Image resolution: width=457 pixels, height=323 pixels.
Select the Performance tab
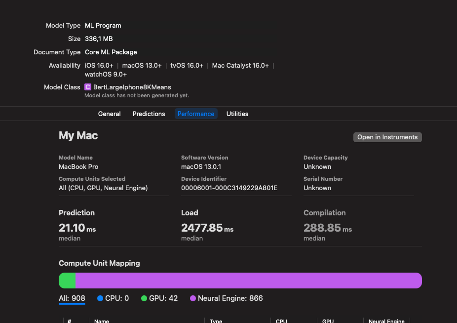(x=196, y=114)
